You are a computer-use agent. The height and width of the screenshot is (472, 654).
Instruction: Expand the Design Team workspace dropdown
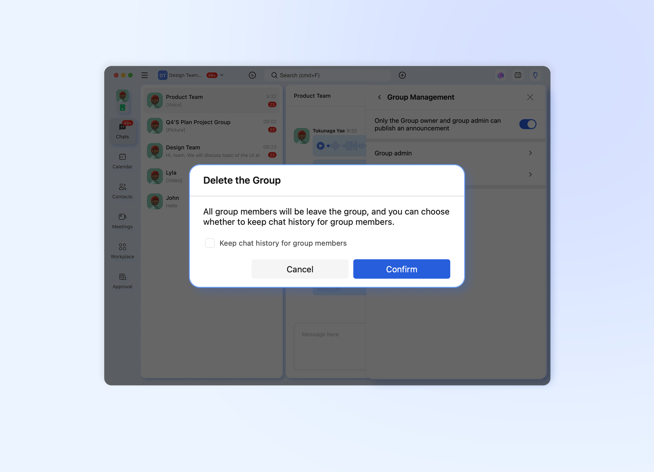click(x=222, y=75)
